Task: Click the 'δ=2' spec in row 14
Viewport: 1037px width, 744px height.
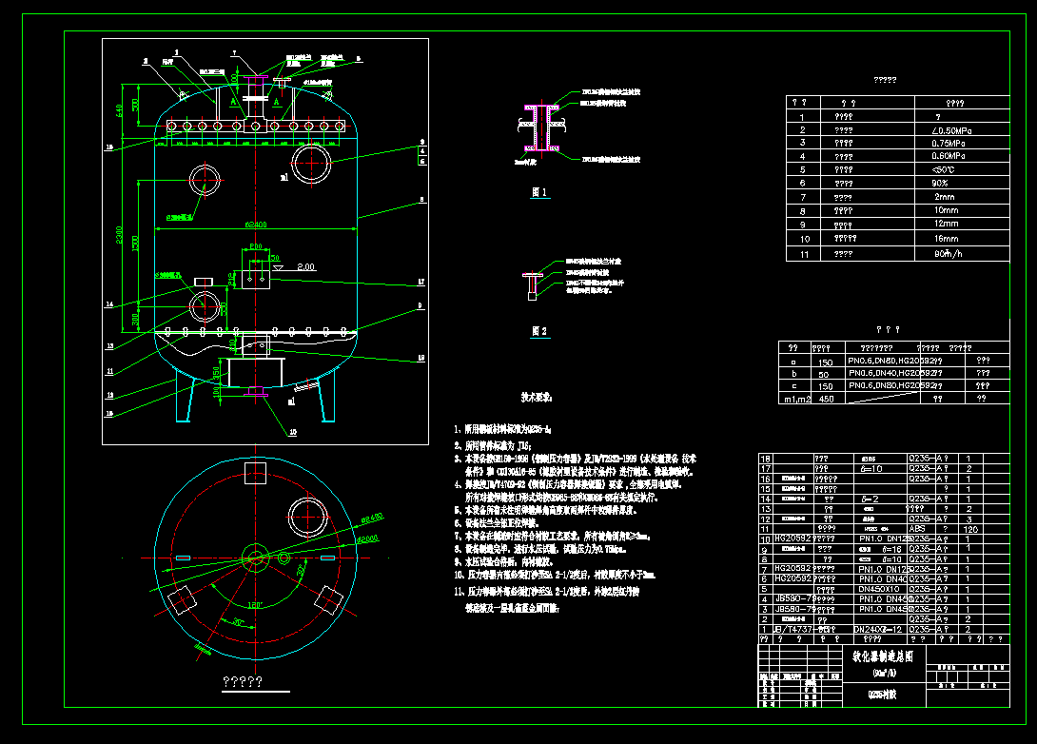Action: (x=871, y=499)
